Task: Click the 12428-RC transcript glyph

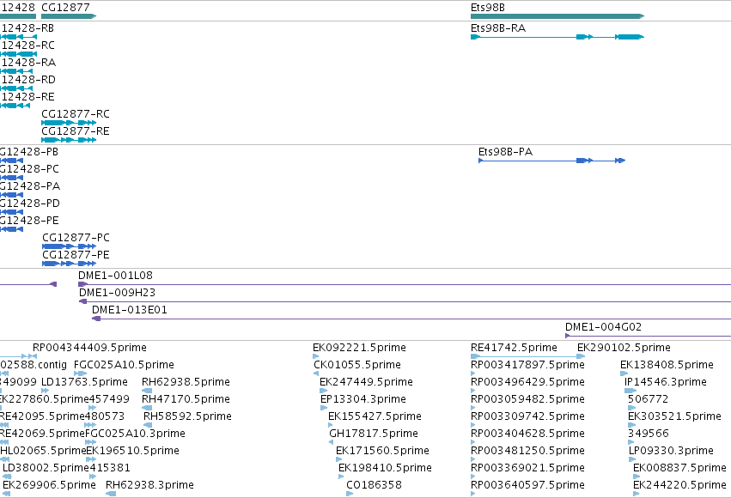Action: [18, 54]
